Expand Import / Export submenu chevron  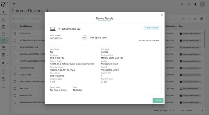[x=7, y=71]
